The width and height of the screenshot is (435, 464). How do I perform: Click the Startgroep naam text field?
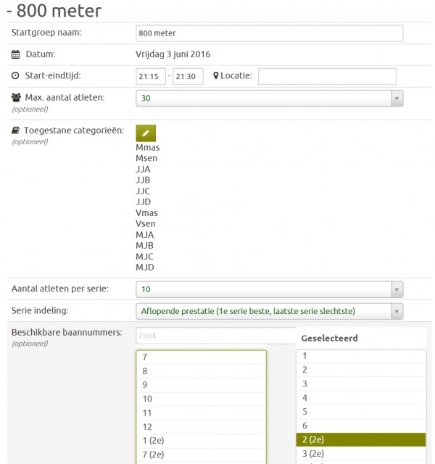tap(269, 33)
